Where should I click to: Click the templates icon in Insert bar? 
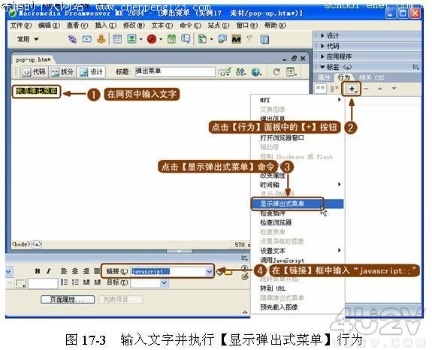point(203,39)
